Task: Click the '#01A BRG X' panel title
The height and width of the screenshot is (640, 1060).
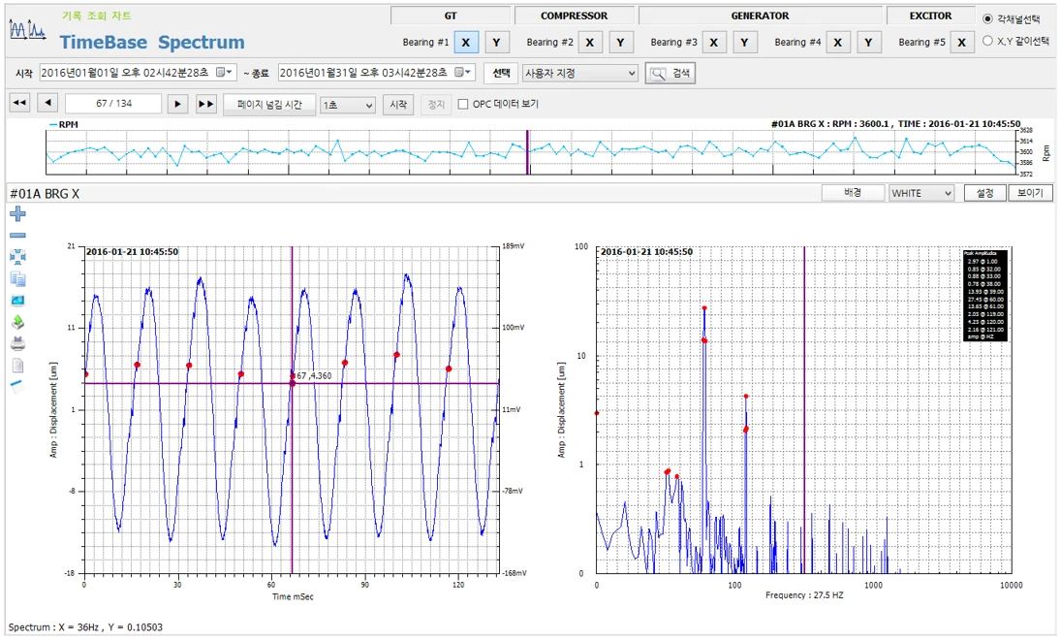Action: pyautogui.click(x=45, y=194)
